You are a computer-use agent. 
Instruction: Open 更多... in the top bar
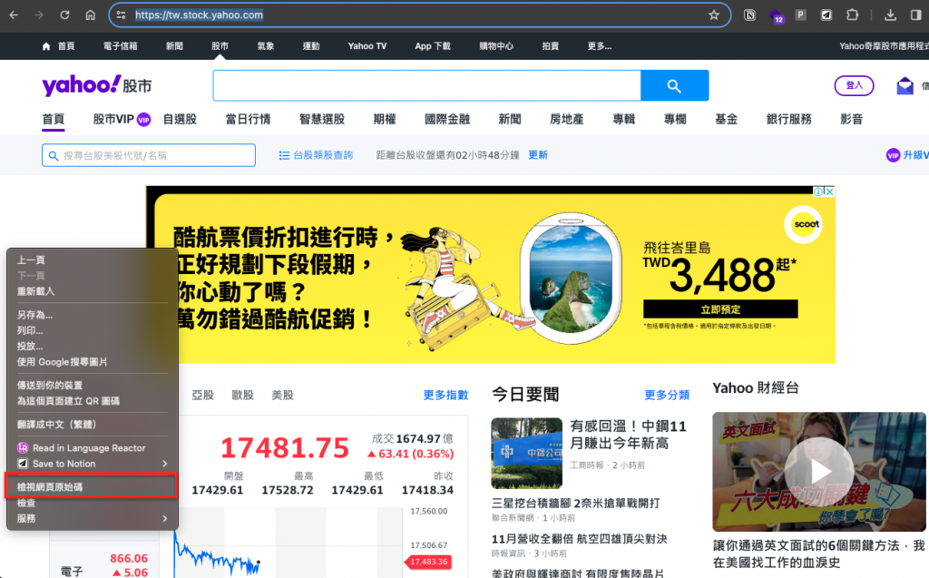(x=600, y=45)
